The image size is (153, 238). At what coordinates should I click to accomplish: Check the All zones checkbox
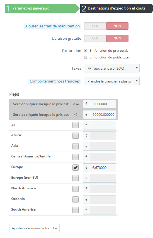76,125
